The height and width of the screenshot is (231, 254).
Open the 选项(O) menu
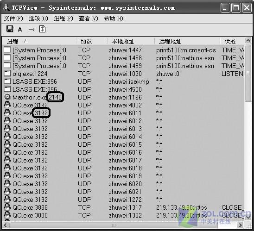tap(38, 19)
